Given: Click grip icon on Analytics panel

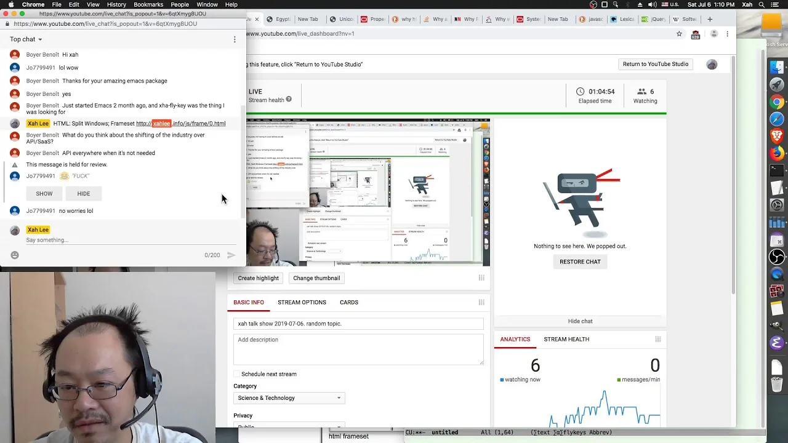Looking at the screenshot, I should coord(658,339).
